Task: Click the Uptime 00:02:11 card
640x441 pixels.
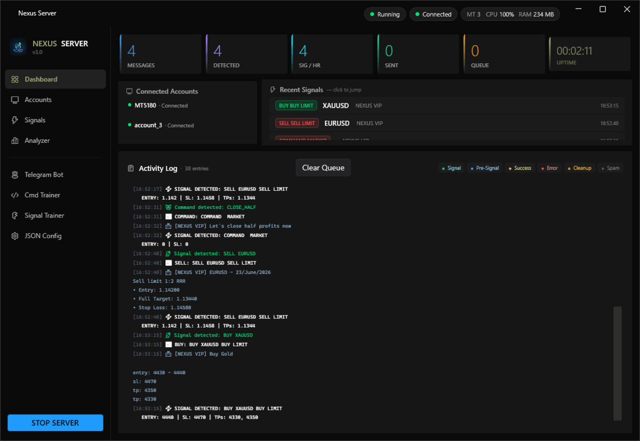Action: (x=590, y=53)
